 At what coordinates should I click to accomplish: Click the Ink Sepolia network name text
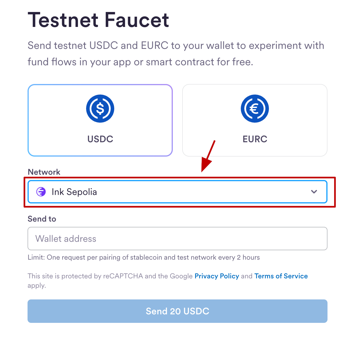74,192
